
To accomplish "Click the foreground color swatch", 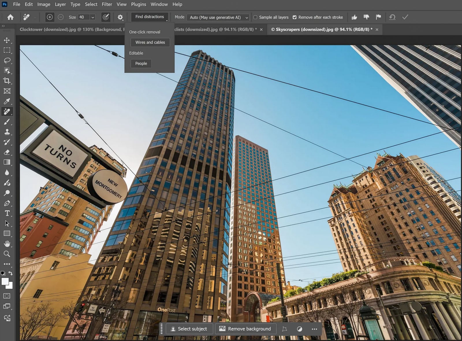I will (5, 282).
